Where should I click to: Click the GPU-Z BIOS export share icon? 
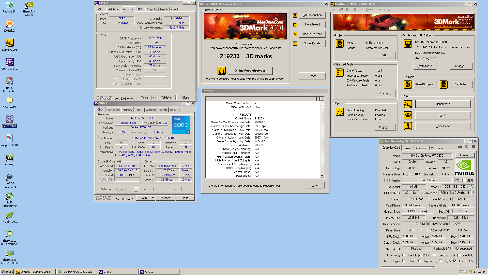[457, 180]
